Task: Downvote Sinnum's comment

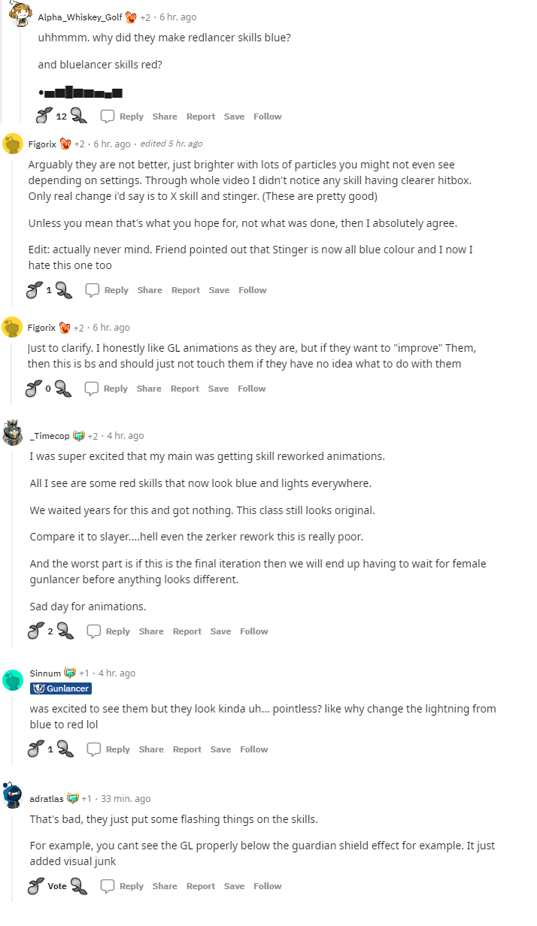Action: [x=65, y=749]
